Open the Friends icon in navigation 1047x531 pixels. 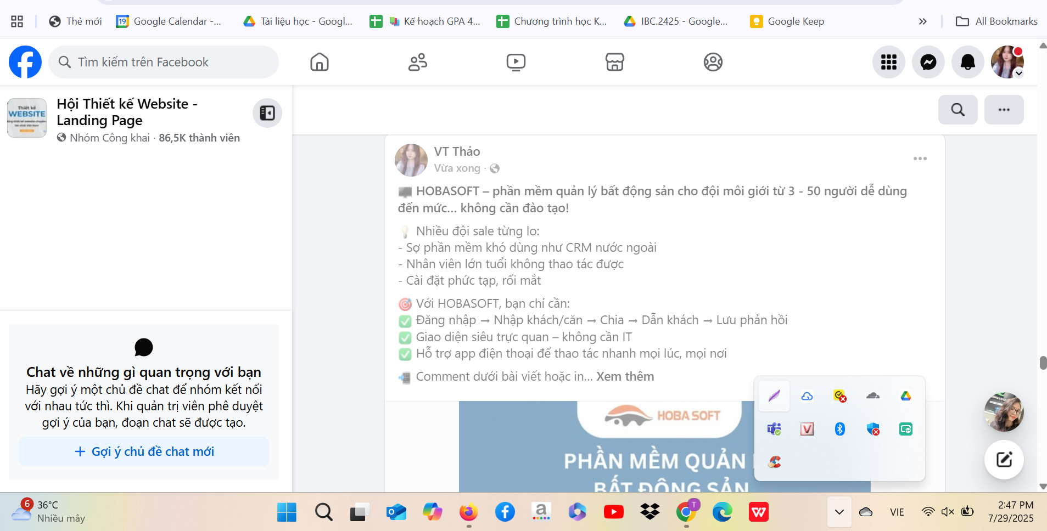tap(417, 62)
